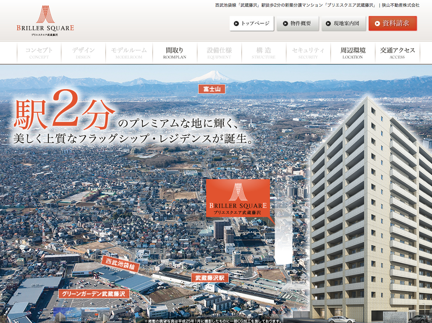Viewport: 432px width, 323px height.
Task: Click the 富士山 label on photo
Action: 212,89
